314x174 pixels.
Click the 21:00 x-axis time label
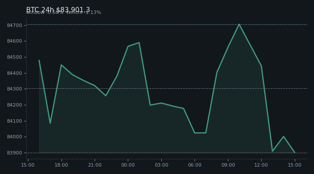click(x=95, y=165)
